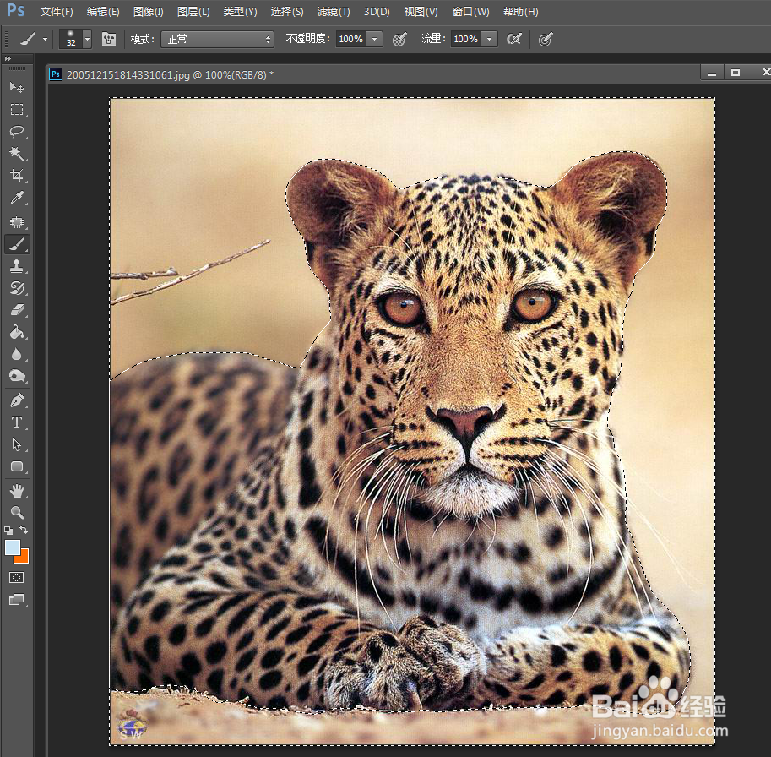Select the Eraser tool
Screen dimensions: 771x757
[17, 310]
